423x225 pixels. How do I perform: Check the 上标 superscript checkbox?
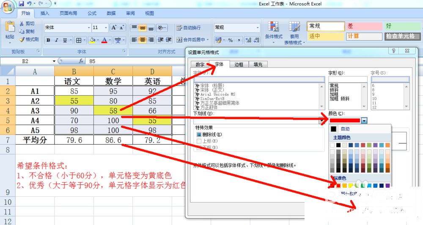point(199,141)
